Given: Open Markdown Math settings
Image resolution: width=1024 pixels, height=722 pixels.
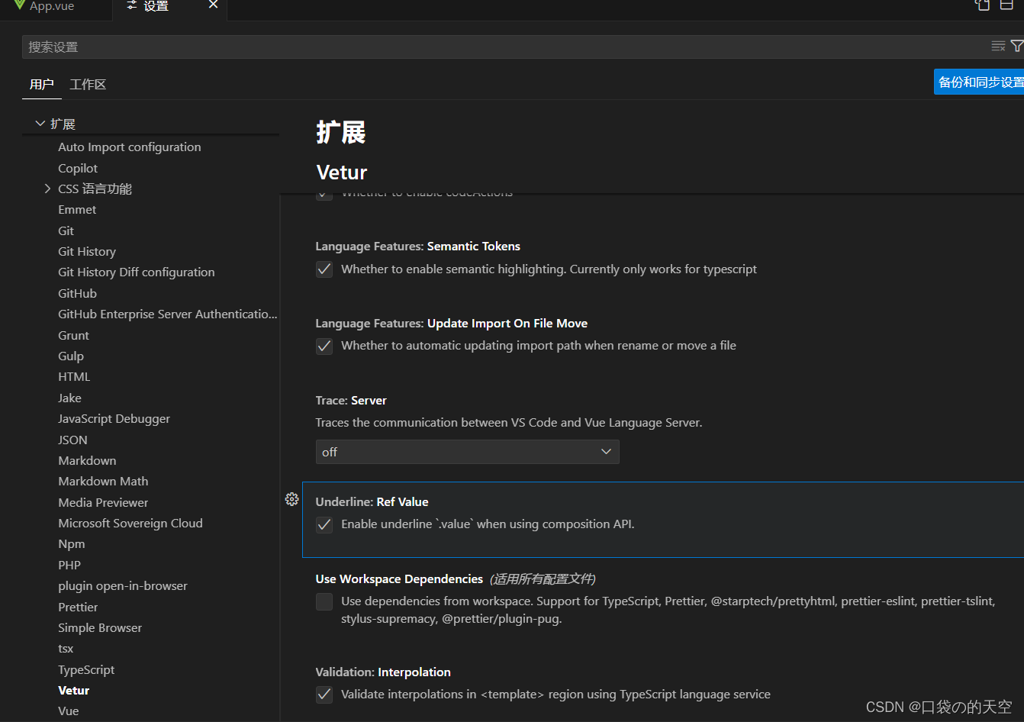Looking at the screenshot, I should 103,482.
